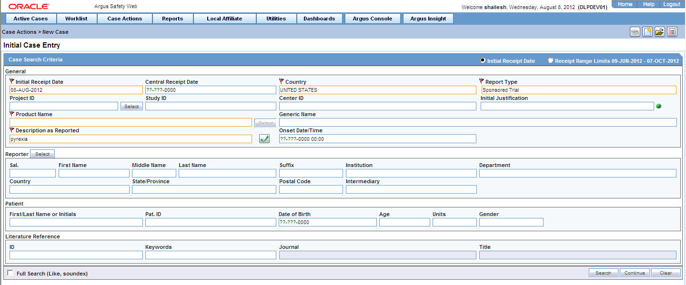Click the literature Keywords field
This screenshot has width=686, height=285.
tap(211, 255)
